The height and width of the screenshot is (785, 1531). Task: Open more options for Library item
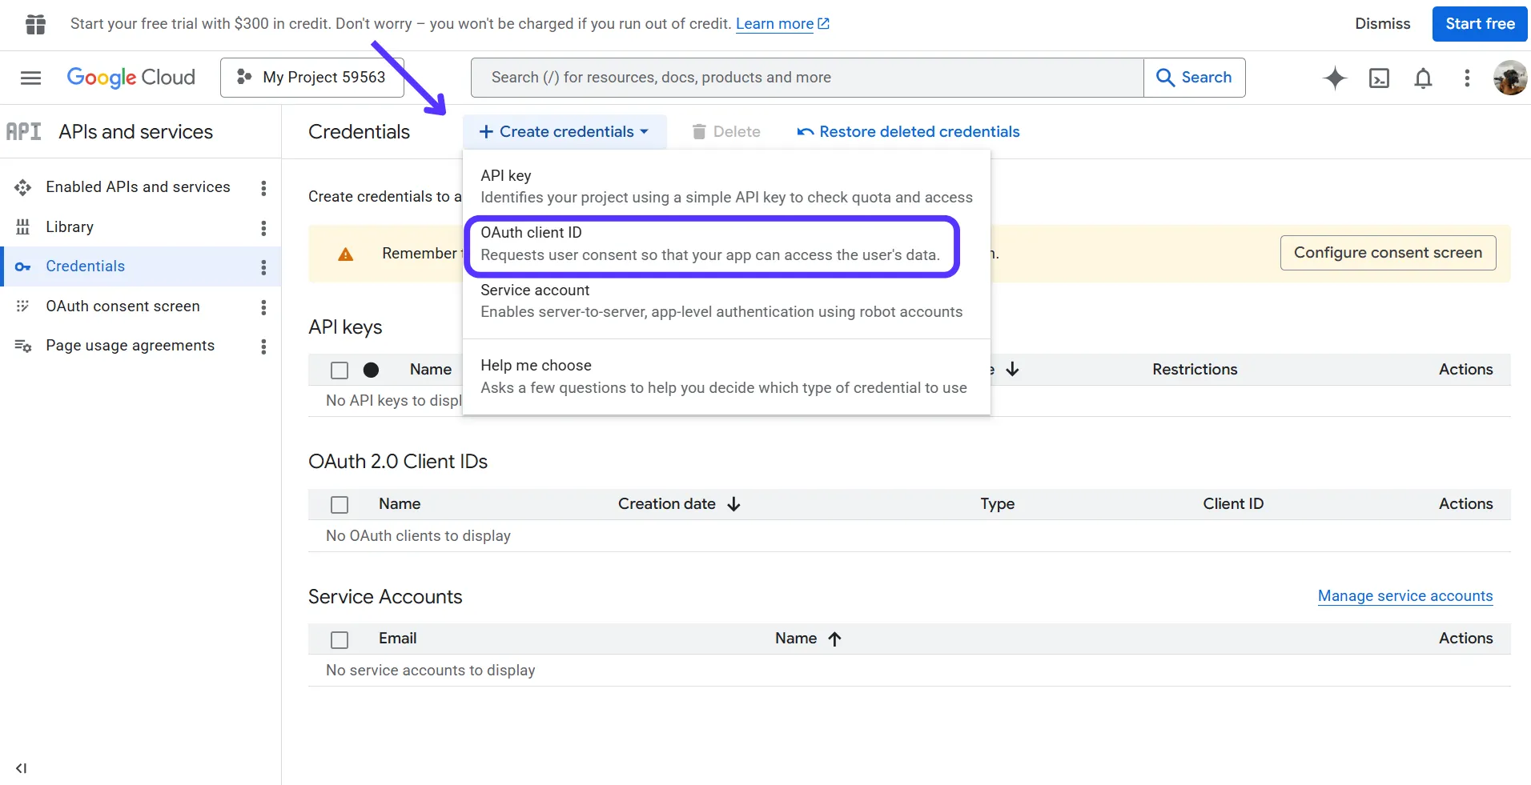[x=263, y=227]
